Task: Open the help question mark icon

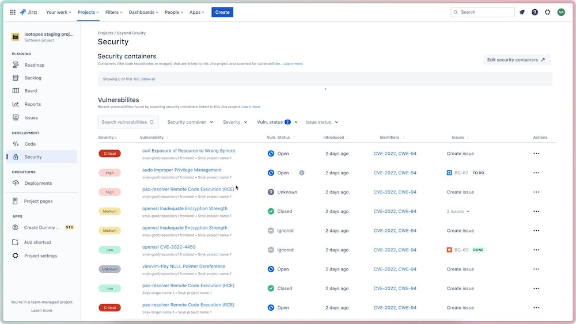Action: tap(535, 12)
